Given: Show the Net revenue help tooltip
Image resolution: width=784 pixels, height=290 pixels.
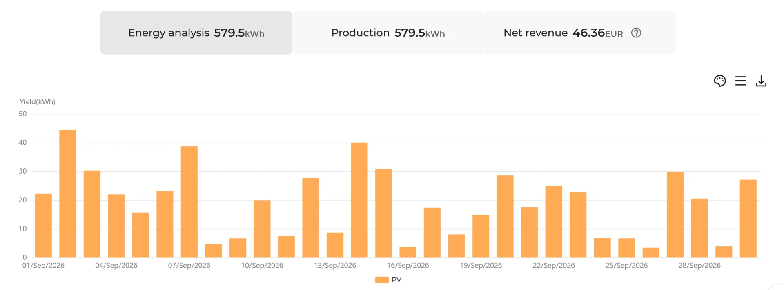Looking at the screenshot, I should [636, 33].
